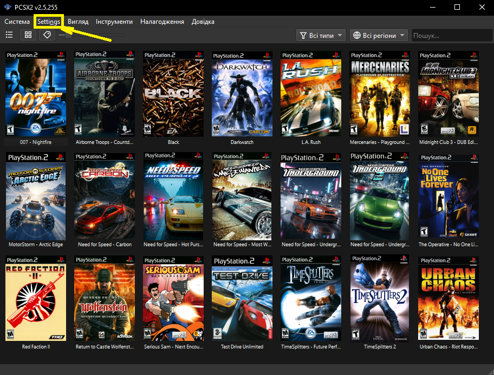Expand the Всі регіони region dropdown
Viewport: 494px width, 375px height.
click(379, 36)
